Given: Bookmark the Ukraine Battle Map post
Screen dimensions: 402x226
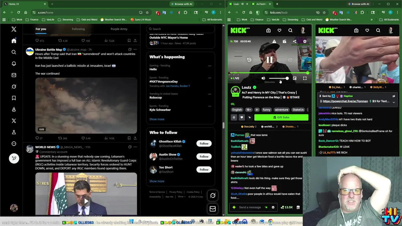Looking at the screenshot, I should (129, 138).
